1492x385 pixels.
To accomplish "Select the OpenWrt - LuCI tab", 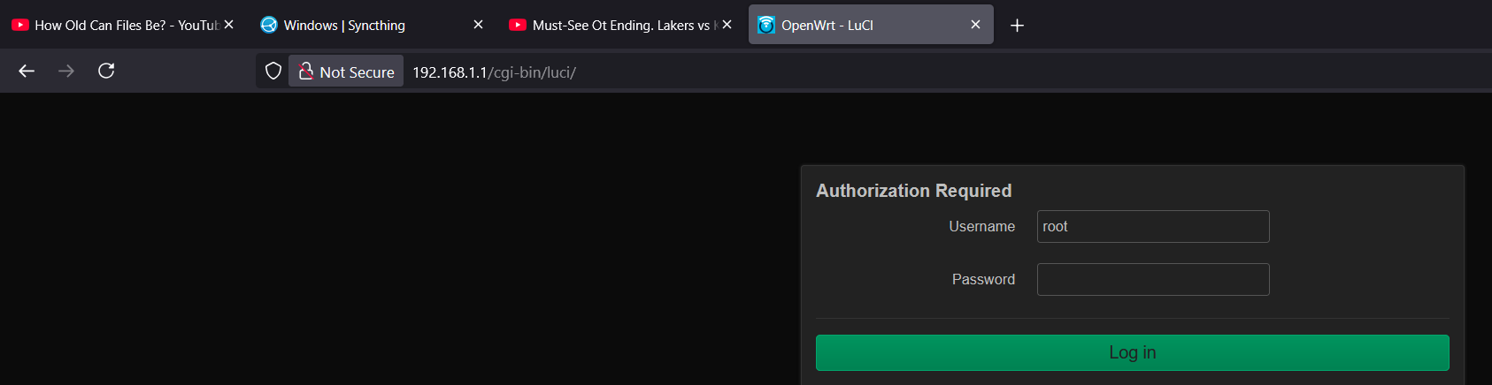I will (850, 26).
